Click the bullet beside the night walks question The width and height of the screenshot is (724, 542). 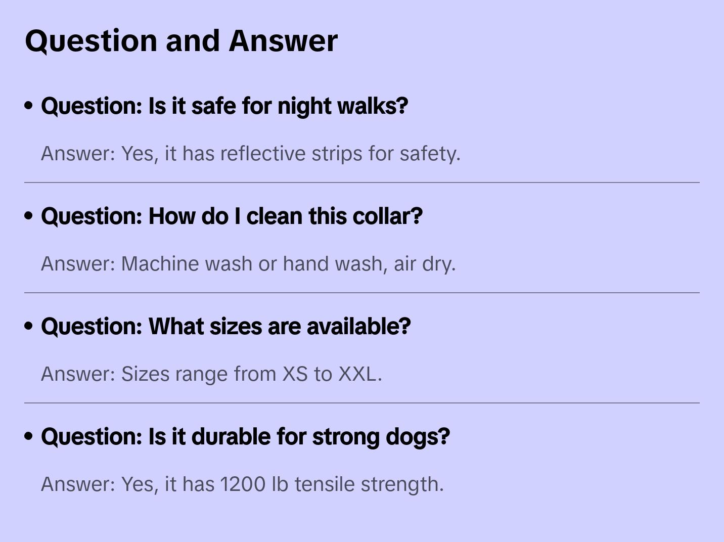(29, 106)
